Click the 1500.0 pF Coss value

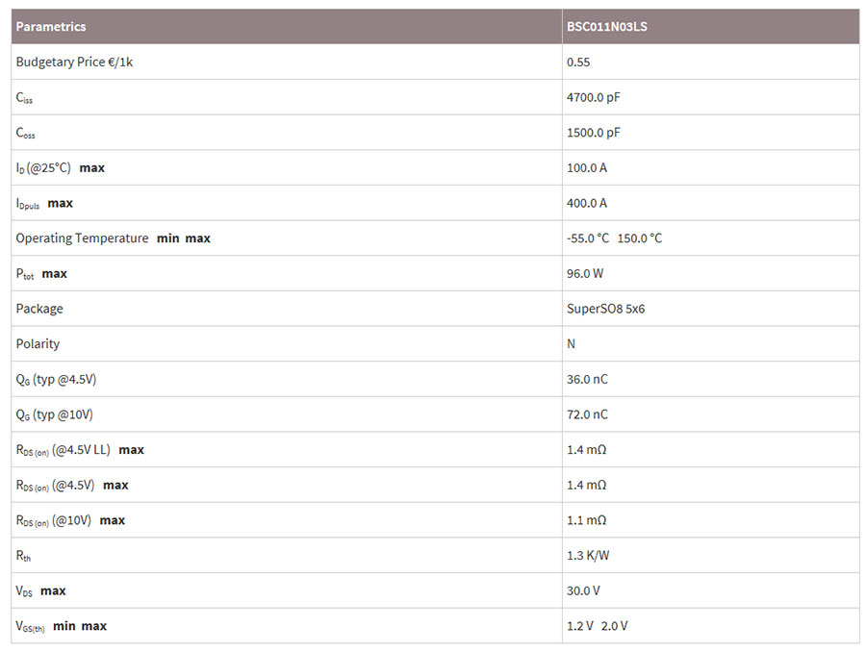pos(594,133)
